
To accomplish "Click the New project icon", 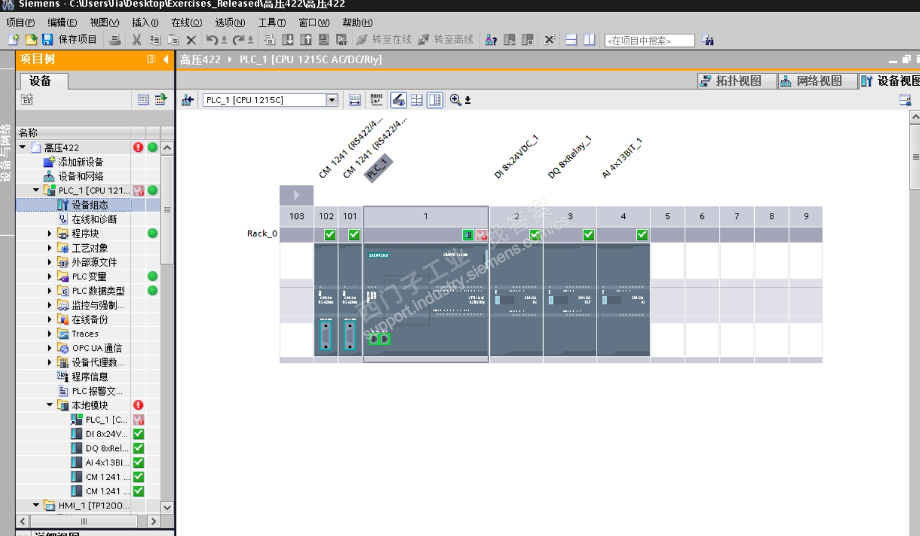I will click(x=13, y=40).
